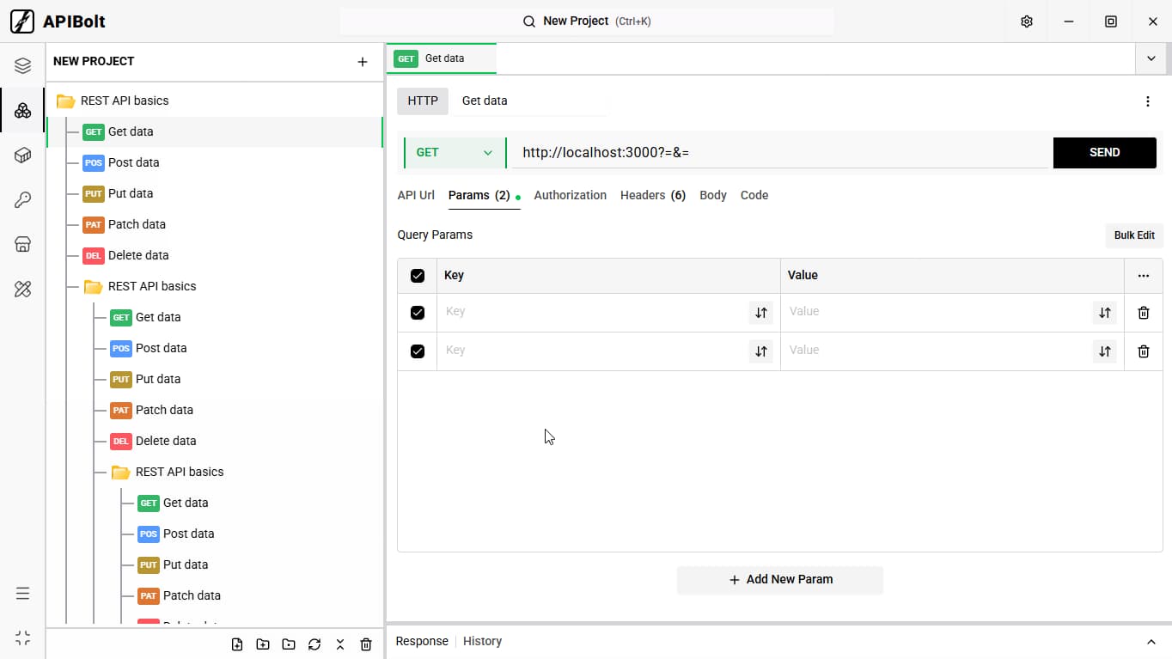Image resolution: width=1172 pixels, height=659 pixels.
Task: Switch to the Headers tab
Action: (x=653, y=195)
